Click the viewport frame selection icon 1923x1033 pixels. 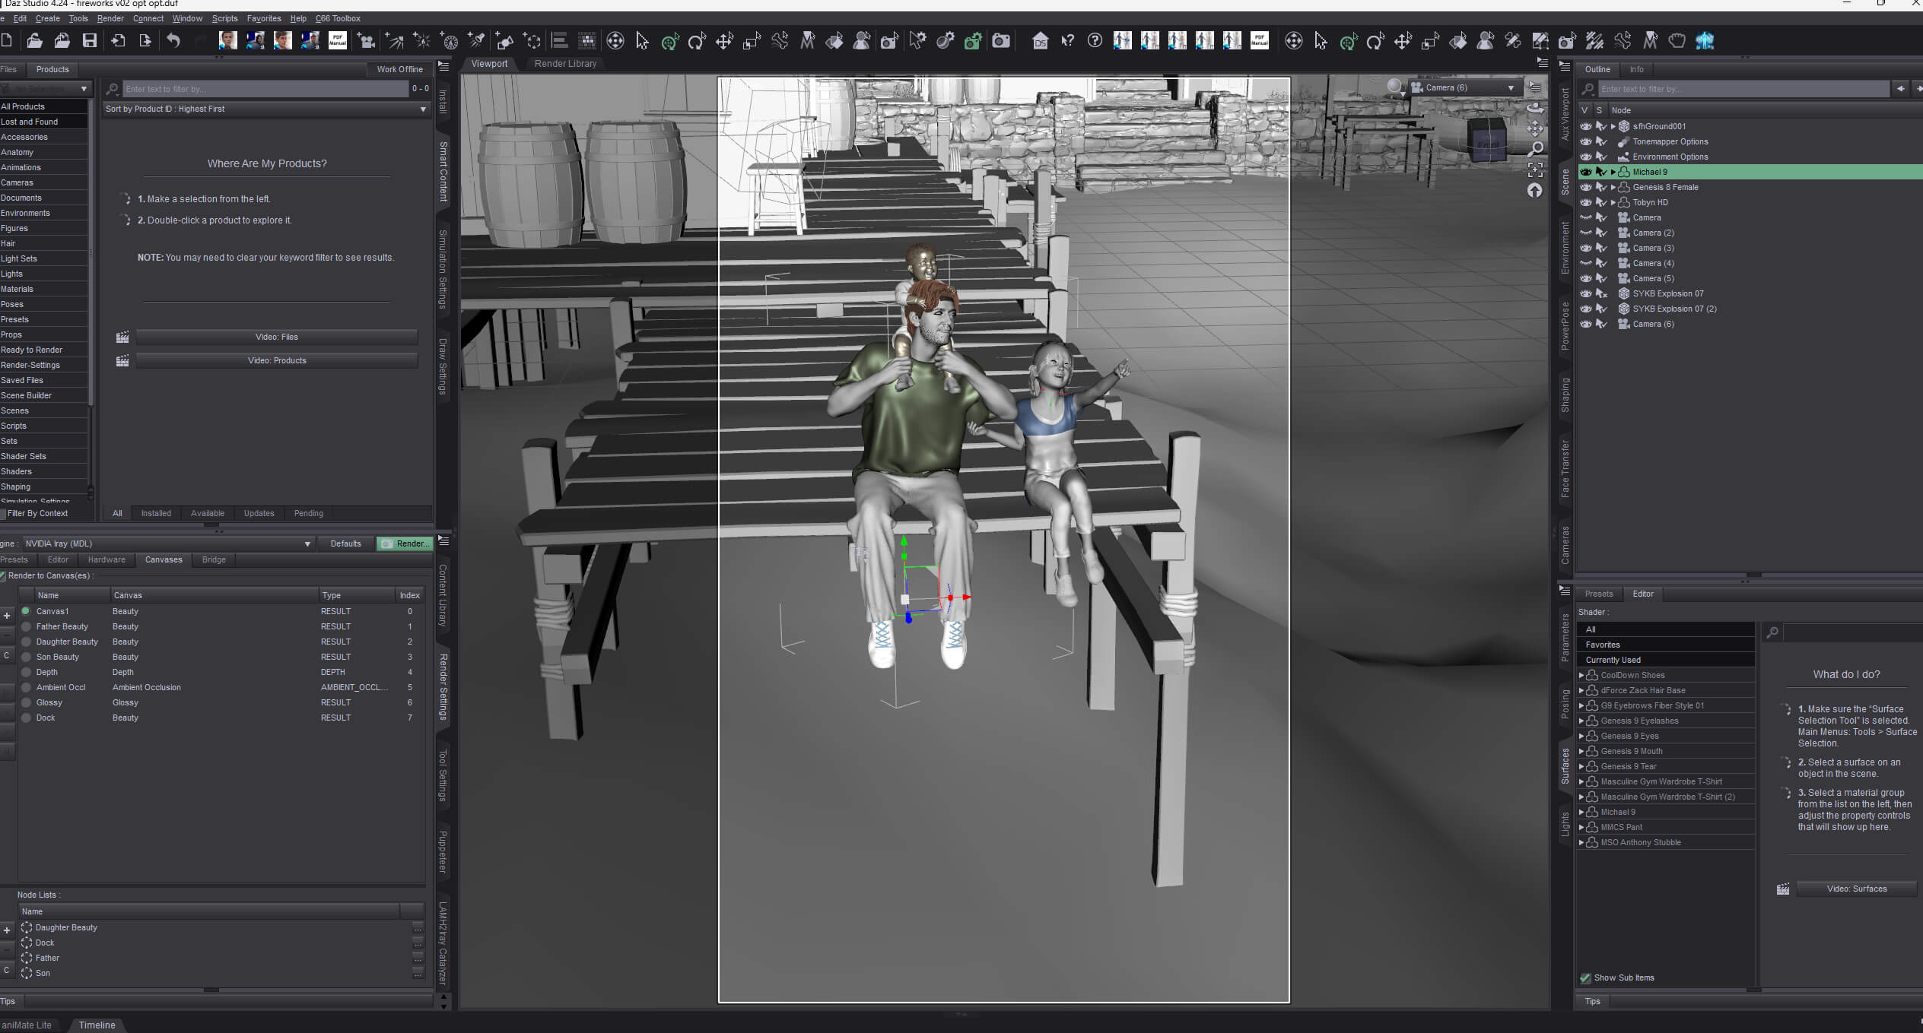1535,170
